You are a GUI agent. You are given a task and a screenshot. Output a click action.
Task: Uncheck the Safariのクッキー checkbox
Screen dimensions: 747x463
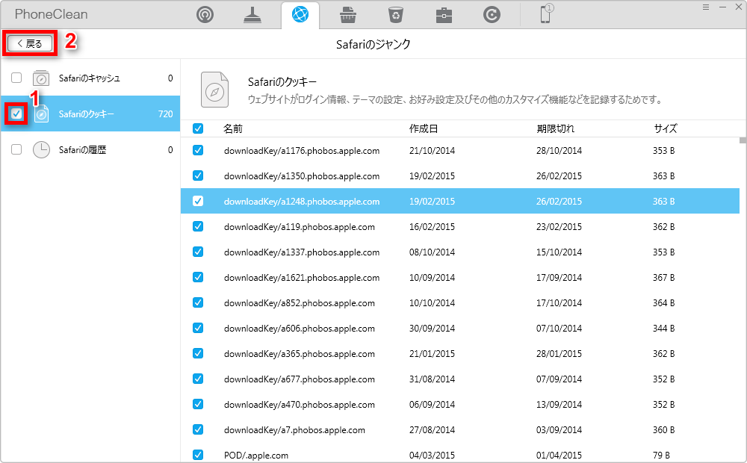[x=16, y=114]
